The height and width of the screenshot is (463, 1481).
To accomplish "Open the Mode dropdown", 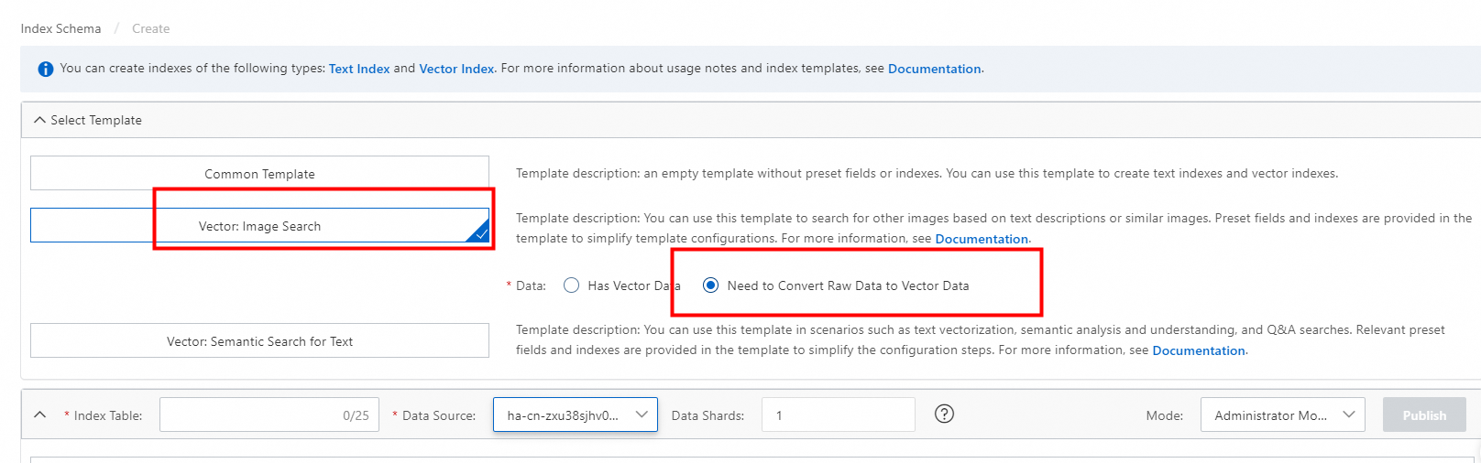I will point(1282,415).
